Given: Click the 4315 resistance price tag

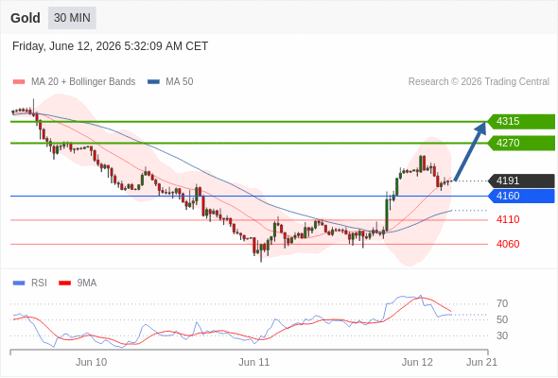Looking at the screenshot, I should tap(521, 122).
